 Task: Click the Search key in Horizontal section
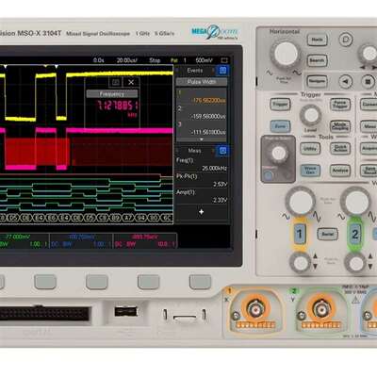pos(317,60)
